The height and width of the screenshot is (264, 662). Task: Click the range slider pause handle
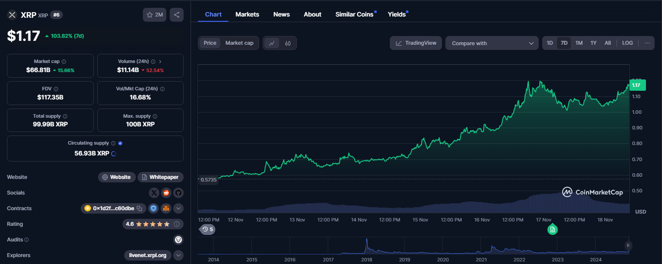click(628, 245)
